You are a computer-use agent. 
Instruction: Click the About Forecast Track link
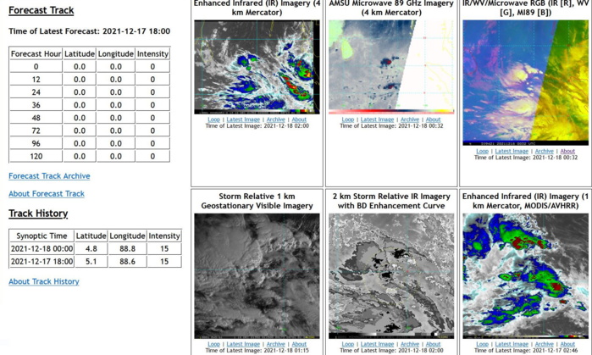coord(47,194)
